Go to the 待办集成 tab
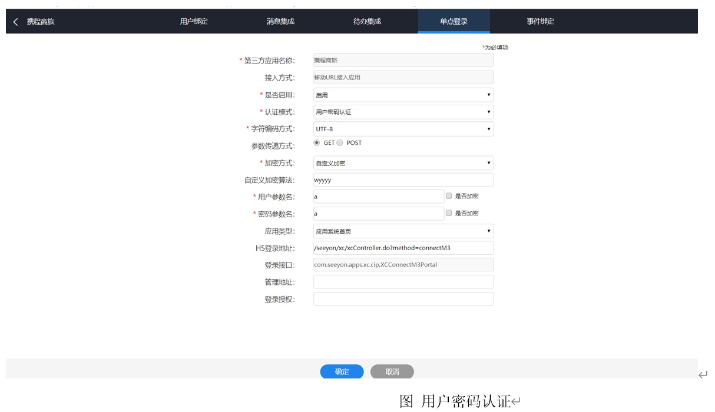 367,22
